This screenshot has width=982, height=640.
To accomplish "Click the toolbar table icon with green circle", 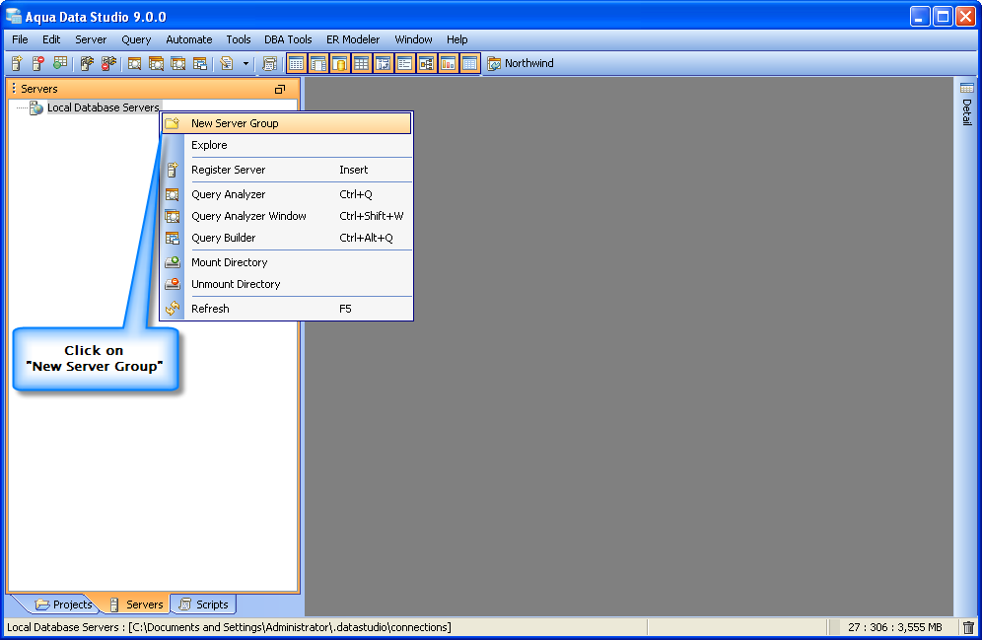I will 60,63.
